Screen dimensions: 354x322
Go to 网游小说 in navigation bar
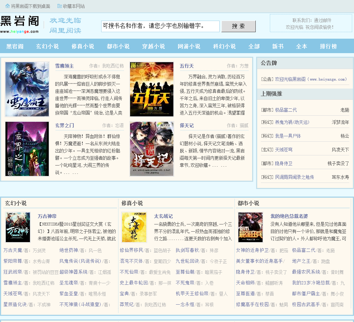tap(189, 46)
